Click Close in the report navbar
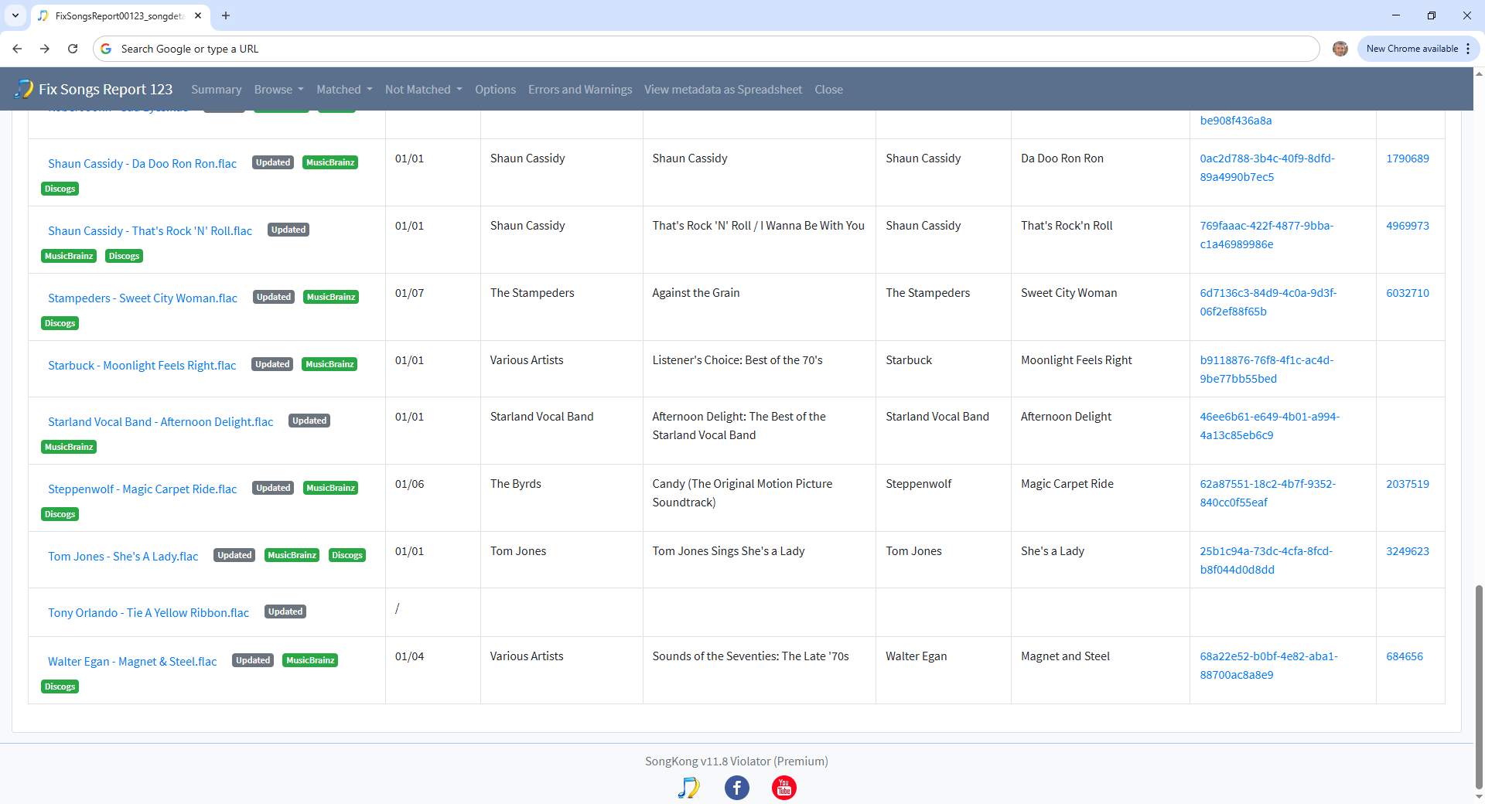The height and width of the screenshot is (804, 1485). coord(828,90)
